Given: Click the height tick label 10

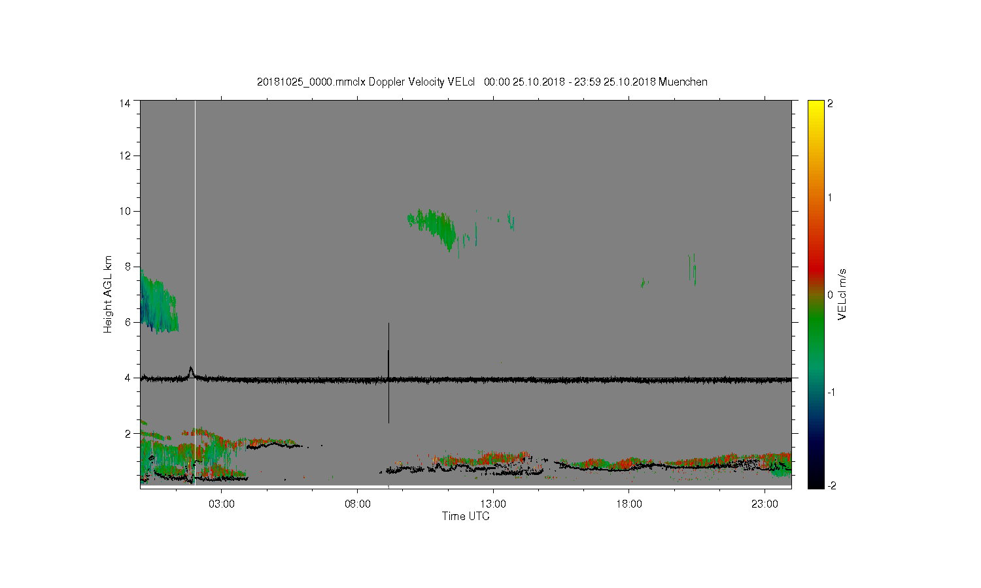Looking at the screenshot, I should 125,211.
